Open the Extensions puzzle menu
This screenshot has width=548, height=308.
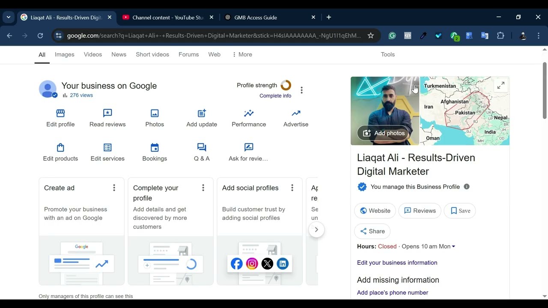[x=500, y=36]
